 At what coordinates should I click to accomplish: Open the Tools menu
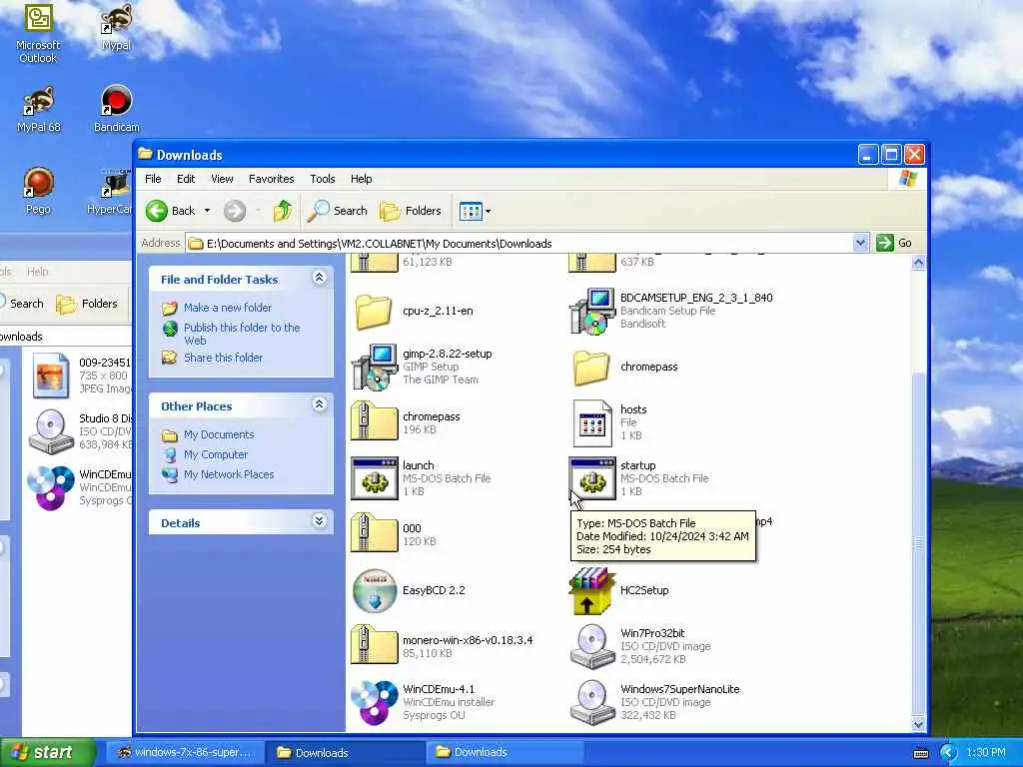pyautogui.click(x=323, y=179)
